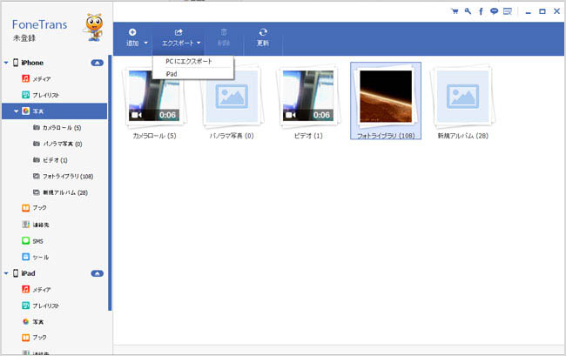Open メディア under the iPad section
566x356 pixels.
pos(42,289)
